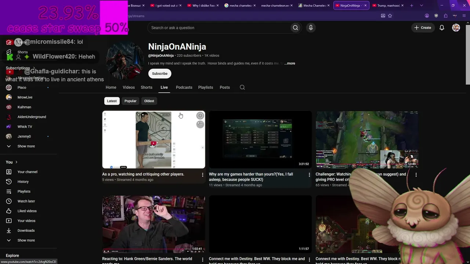
Task: Click Shorts icon in sidebar
Action: click(x=9, y=52)
